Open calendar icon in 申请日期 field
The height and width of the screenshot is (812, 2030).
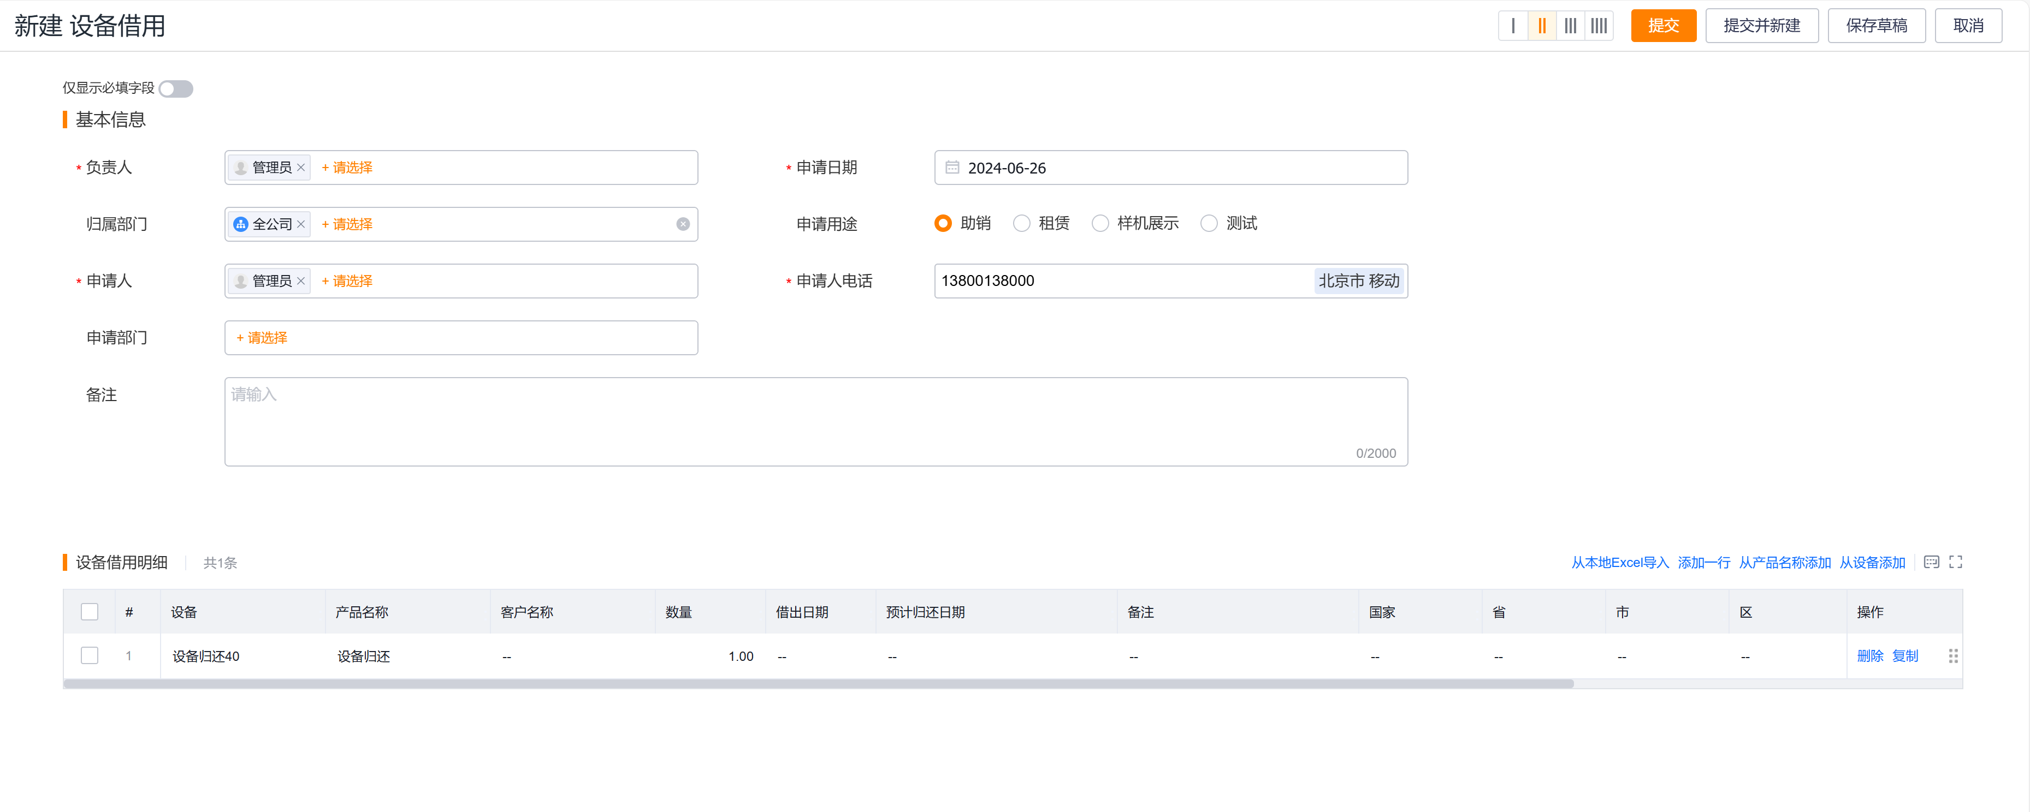952,168
